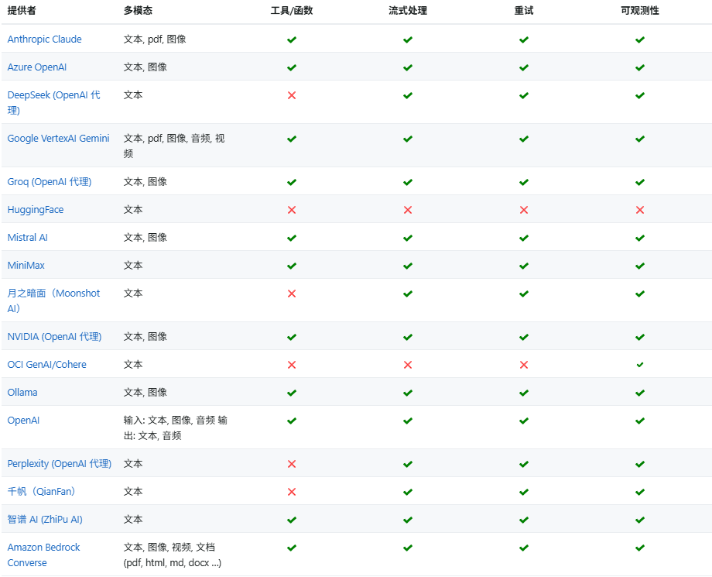Click the 多模态 column header
Screen dimensions: 712x577
pos(138,11)
